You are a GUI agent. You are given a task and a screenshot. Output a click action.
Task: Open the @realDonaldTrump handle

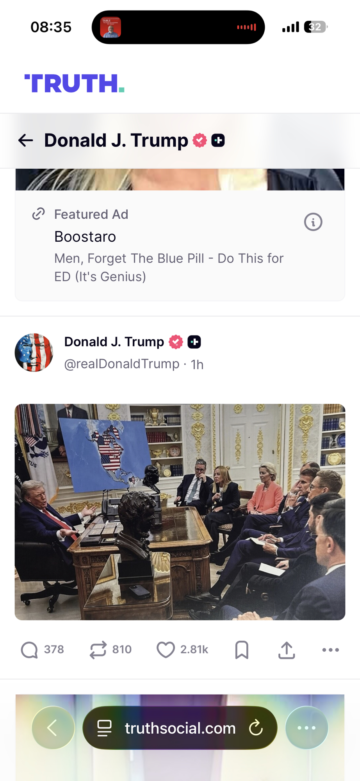[x=121, y=364]
